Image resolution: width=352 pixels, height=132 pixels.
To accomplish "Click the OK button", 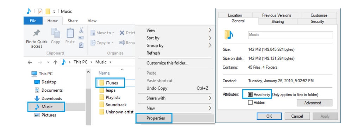I will point(269,116).
